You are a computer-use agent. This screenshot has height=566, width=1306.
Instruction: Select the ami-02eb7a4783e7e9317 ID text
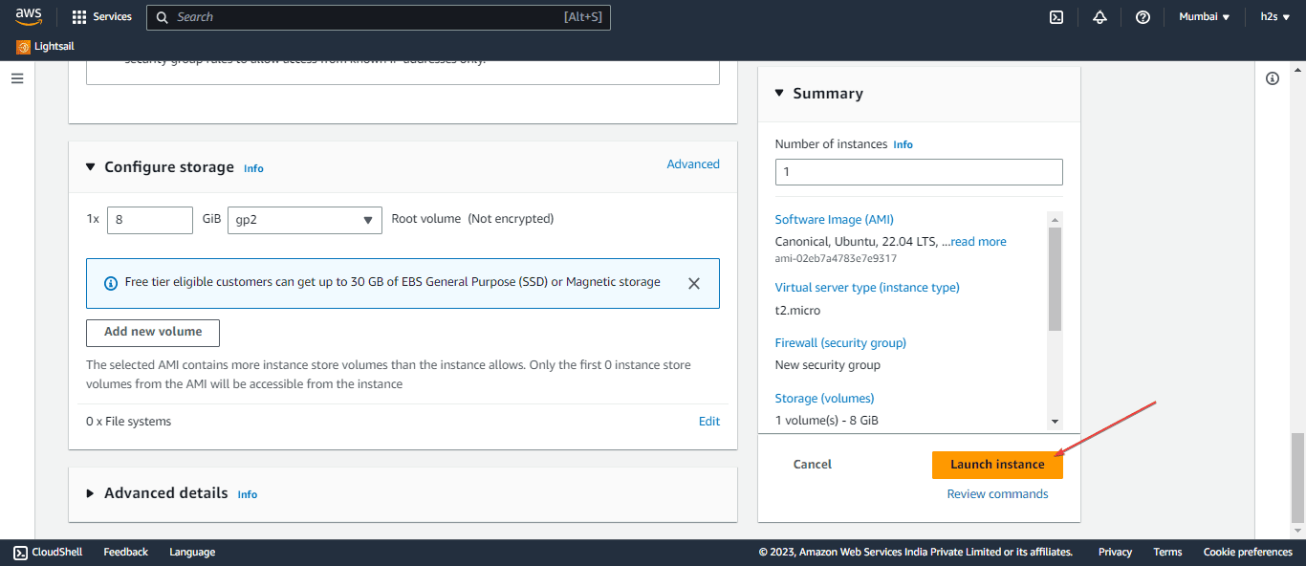(x=836, y=258)
